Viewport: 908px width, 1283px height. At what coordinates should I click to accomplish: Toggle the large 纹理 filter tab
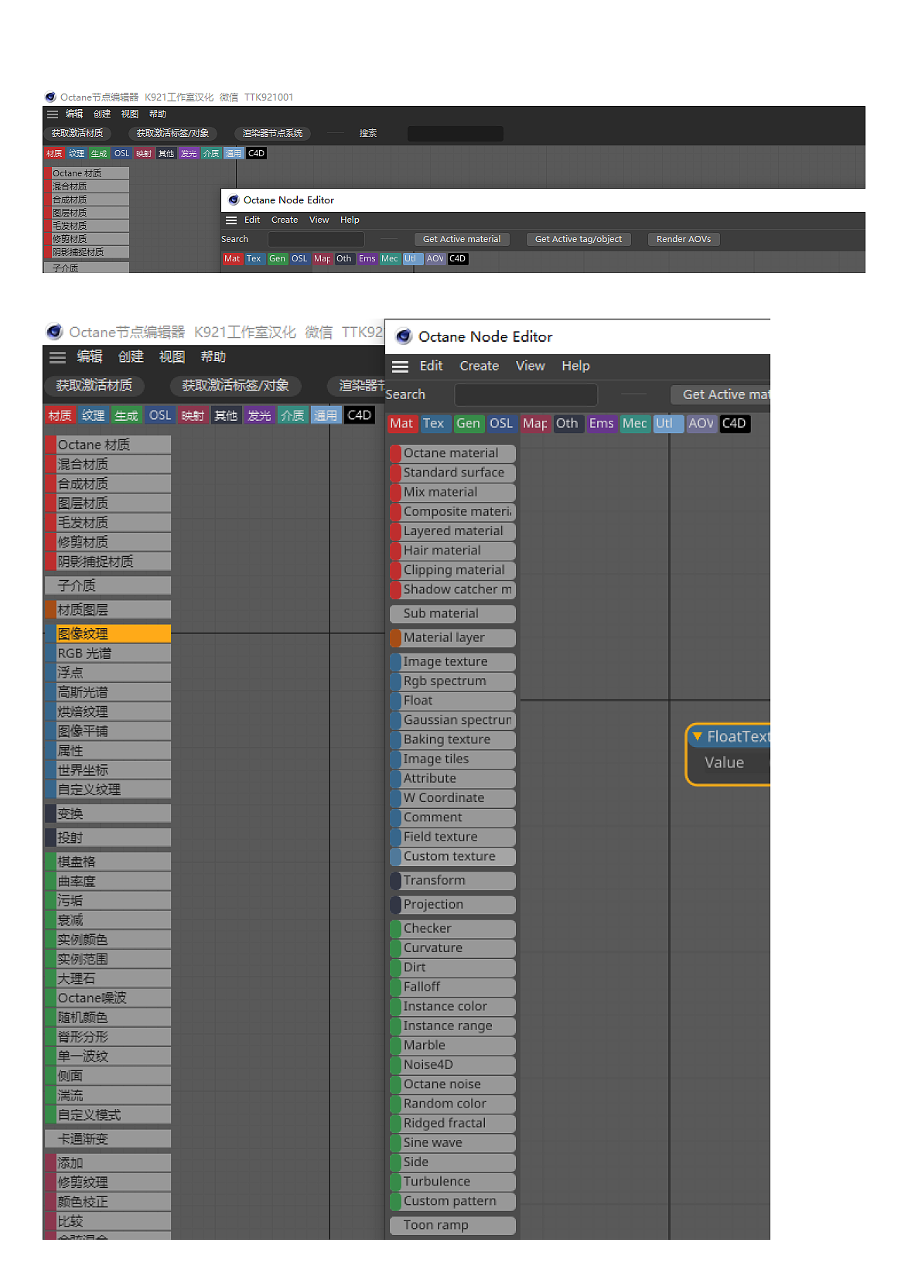(x=93, y=415)
